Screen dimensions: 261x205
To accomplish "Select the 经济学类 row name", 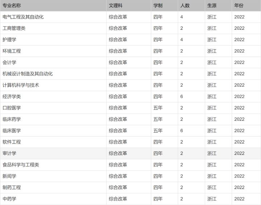I will [12, 97].
